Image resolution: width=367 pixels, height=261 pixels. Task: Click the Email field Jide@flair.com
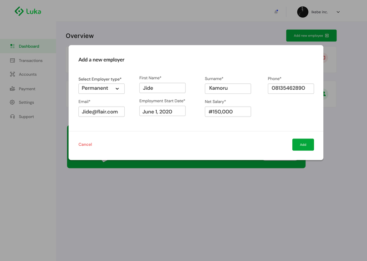tap(102, 112)
